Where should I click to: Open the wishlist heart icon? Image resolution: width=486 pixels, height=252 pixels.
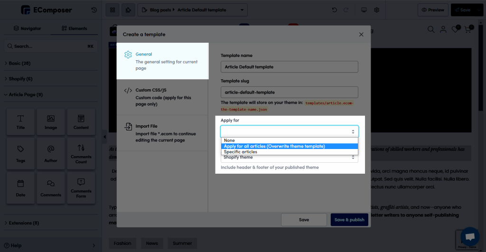455,29
